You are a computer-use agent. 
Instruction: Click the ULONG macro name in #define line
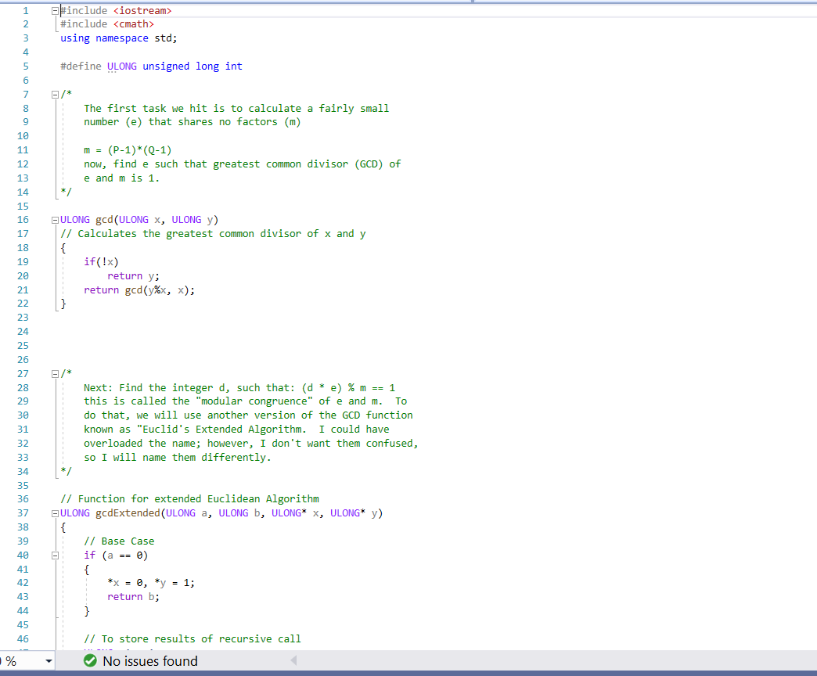tap(122, 66)
